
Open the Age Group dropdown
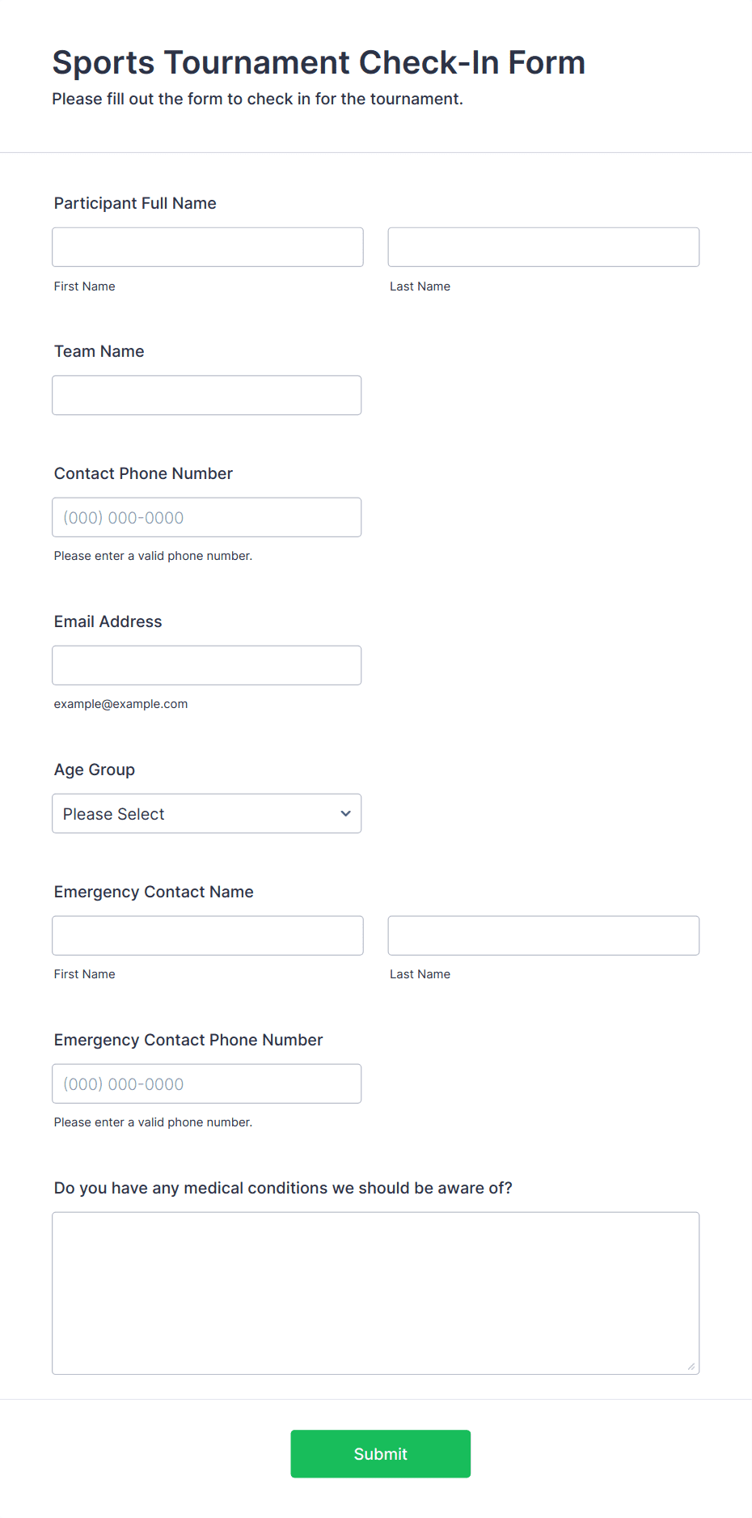207,813
